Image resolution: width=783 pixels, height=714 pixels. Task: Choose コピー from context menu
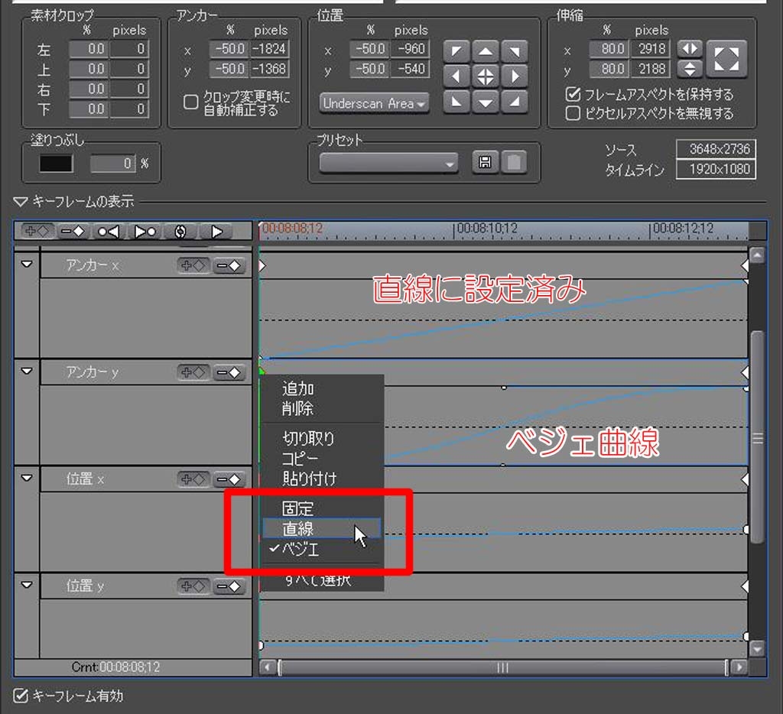(322, 459)
